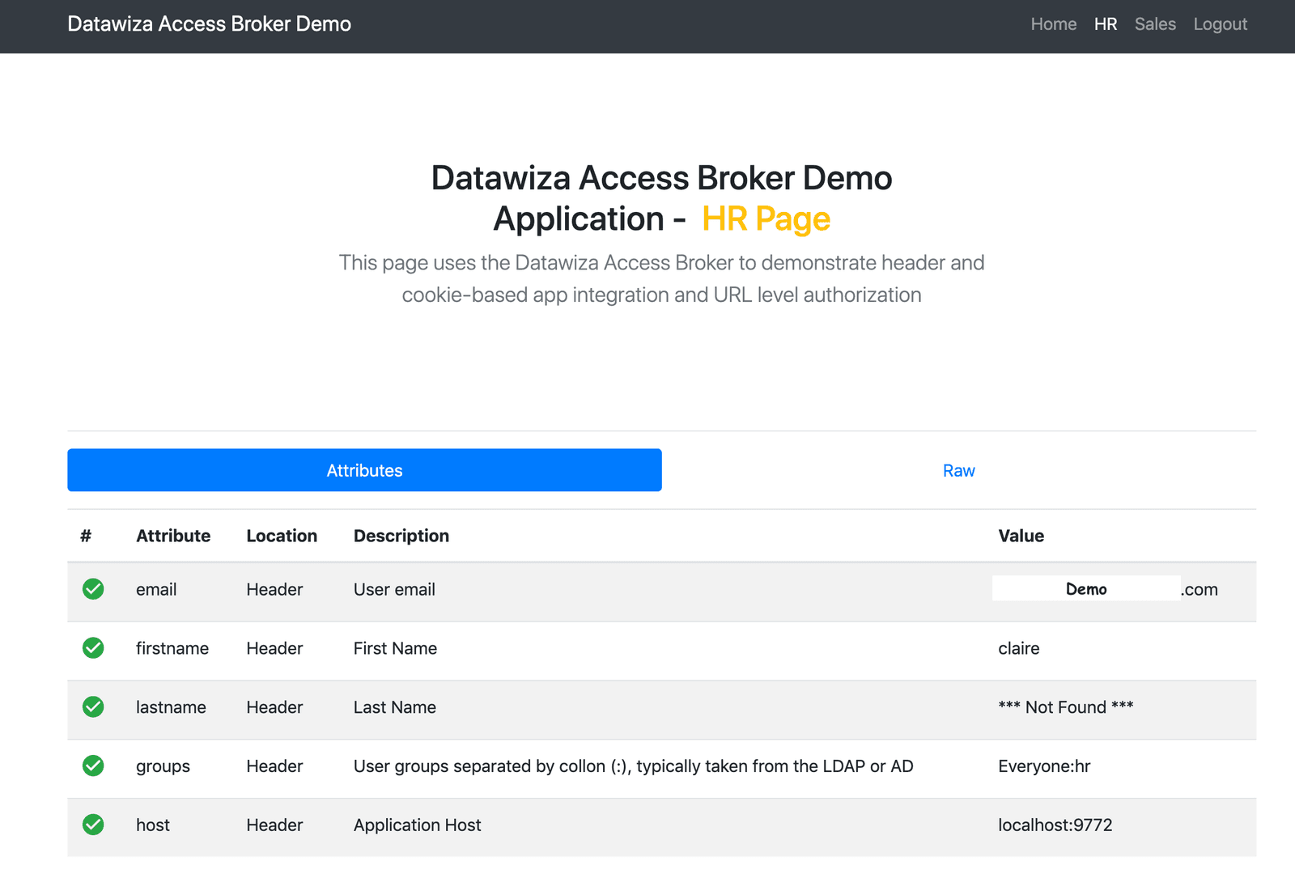
Task: Select the Attributes tab
Action: tap(364, 470)
